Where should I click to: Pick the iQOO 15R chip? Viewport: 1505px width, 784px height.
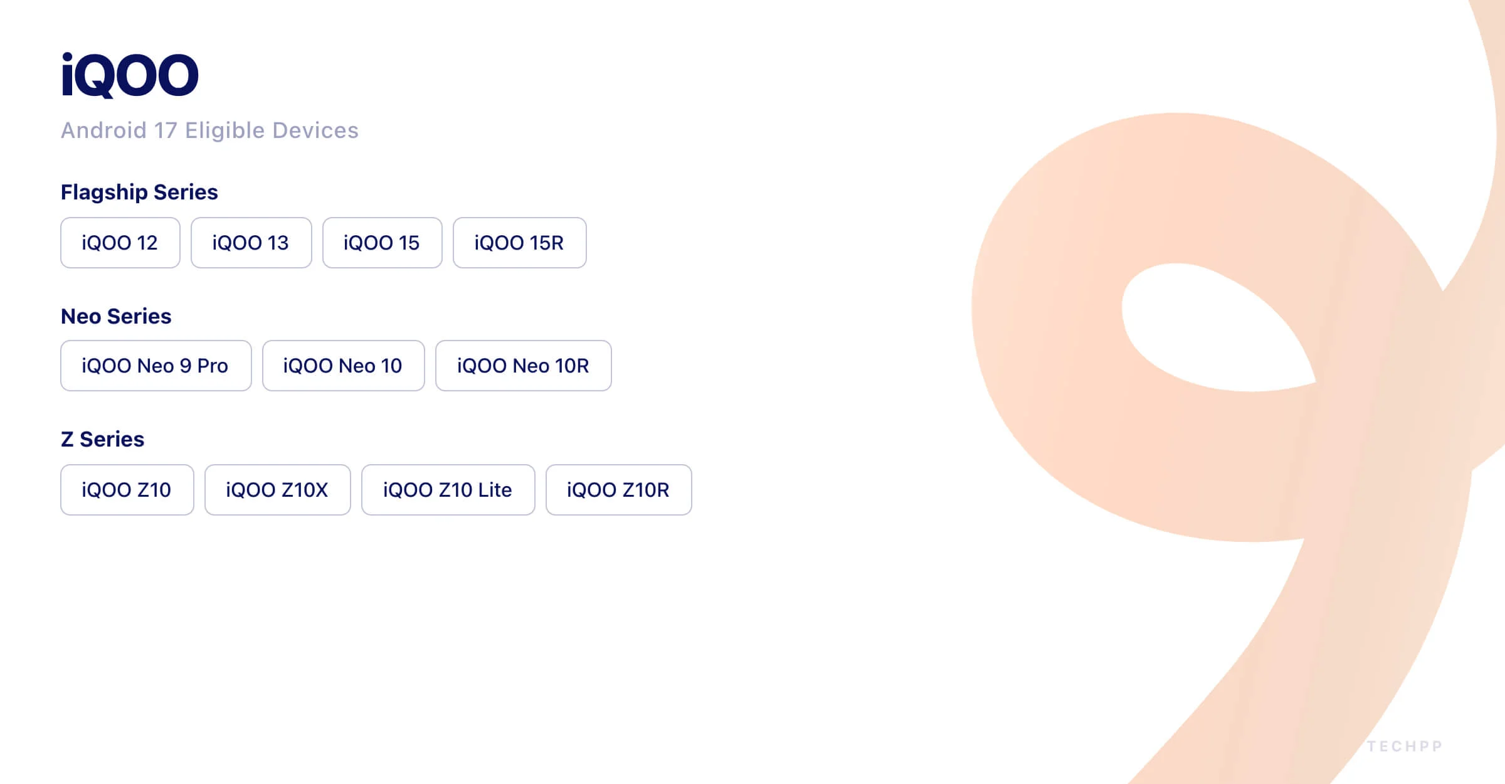click(x=519, y=243)
